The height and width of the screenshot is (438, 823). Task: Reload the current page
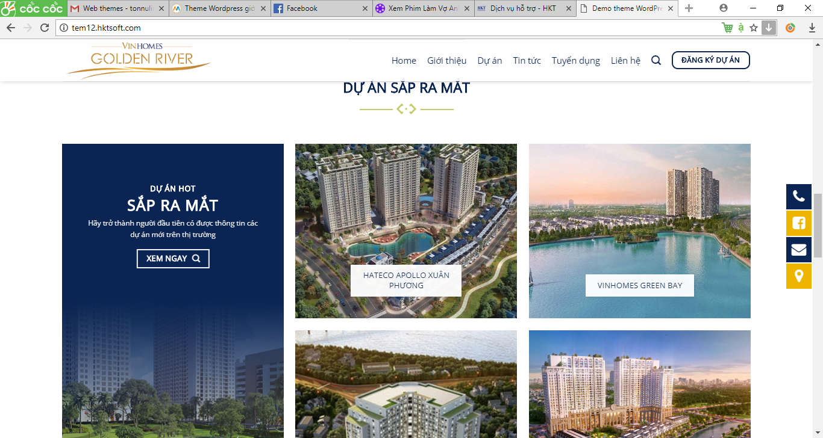45,28
